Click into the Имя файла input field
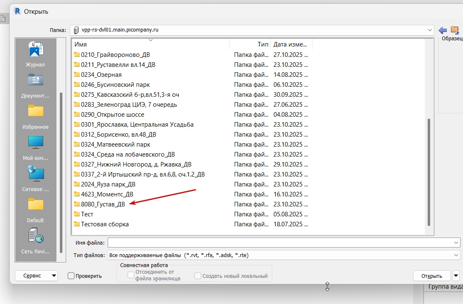463x304 pixels. click(x=280, y=243)
